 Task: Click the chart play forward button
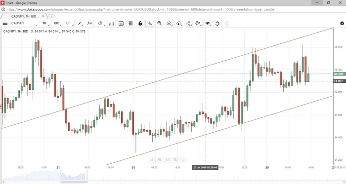point(183,160)
